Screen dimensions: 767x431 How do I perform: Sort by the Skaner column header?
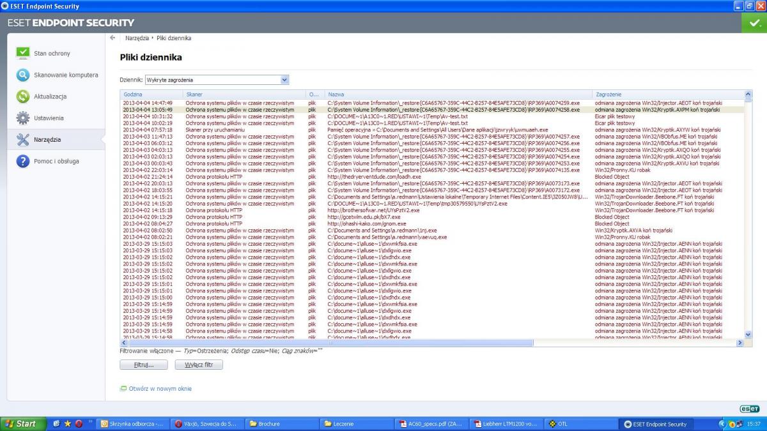[244, 95]
